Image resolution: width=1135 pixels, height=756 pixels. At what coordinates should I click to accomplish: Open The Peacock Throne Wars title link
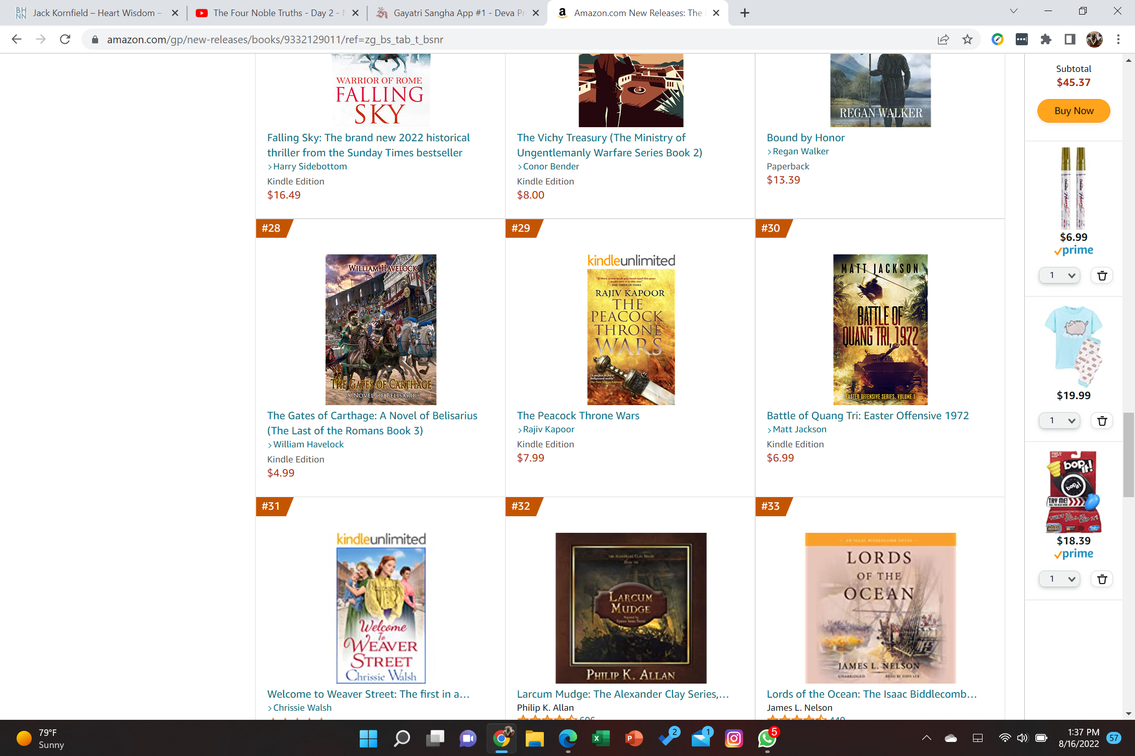(578, 416)
